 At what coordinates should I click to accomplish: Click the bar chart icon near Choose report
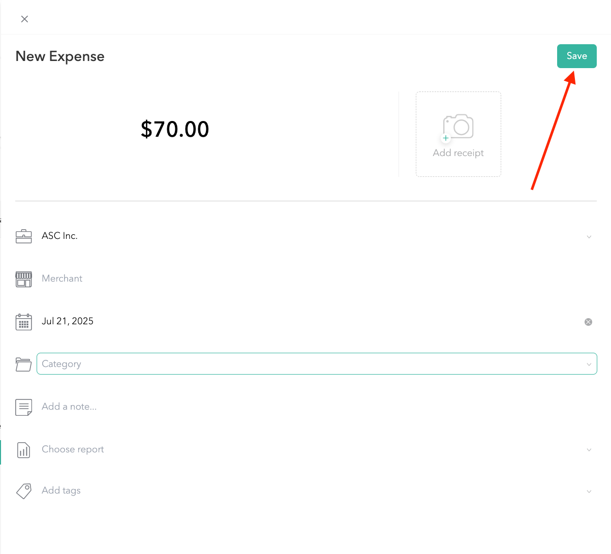23,449
